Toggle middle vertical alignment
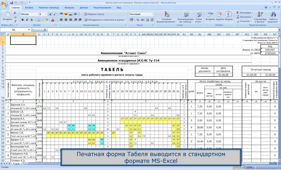The image size is (281, 170). tap(66, 14)
